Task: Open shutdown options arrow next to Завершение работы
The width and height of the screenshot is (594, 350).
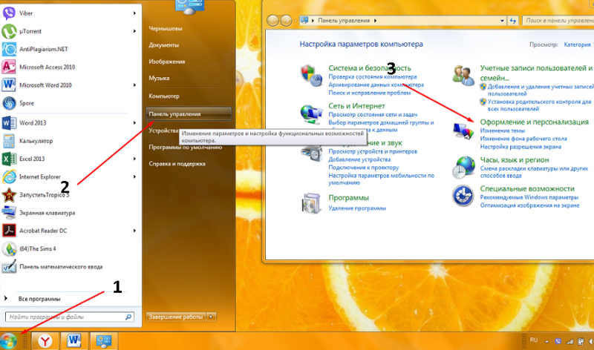Action: pyautogui.click(x=212, y=317)
